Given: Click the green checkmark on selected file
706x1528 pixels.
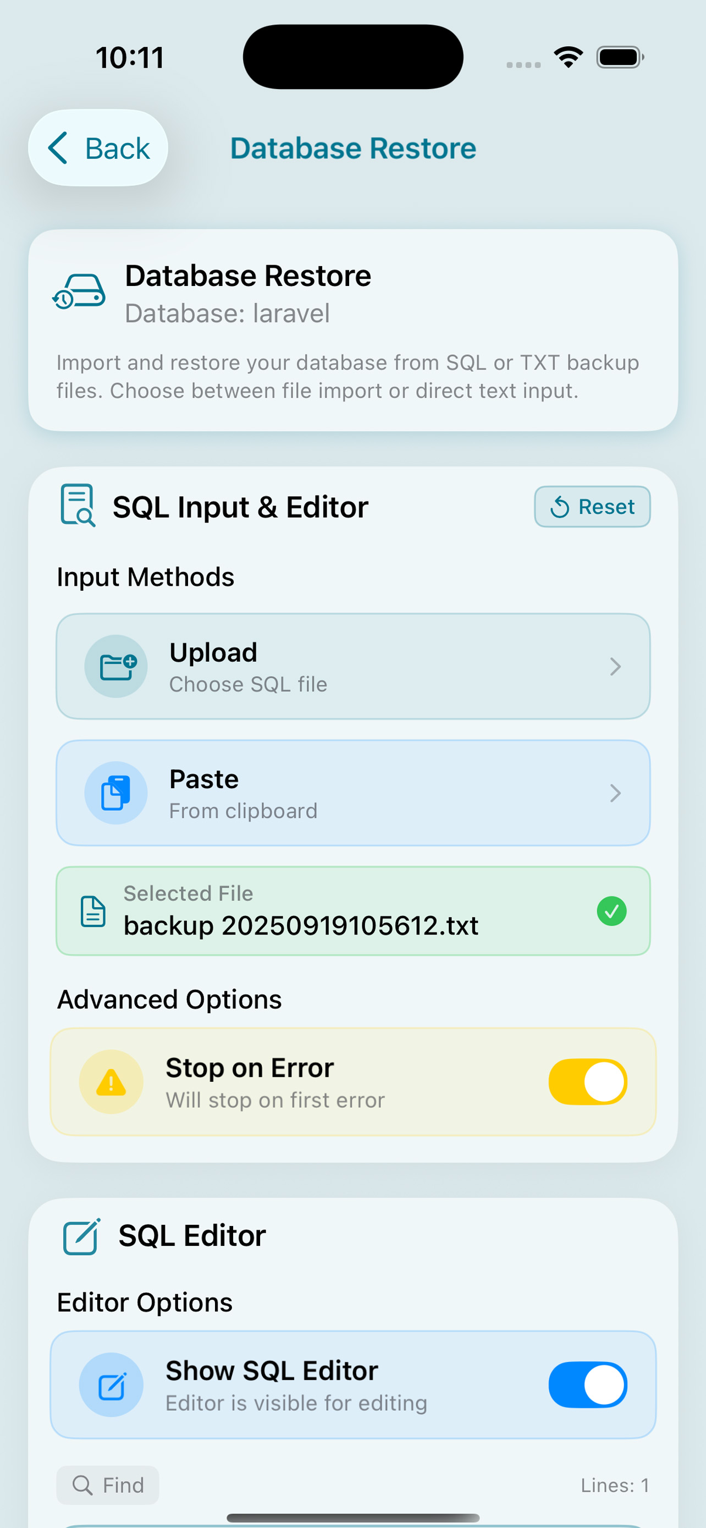Looking at the screenshot, I should tap(612, 911).
